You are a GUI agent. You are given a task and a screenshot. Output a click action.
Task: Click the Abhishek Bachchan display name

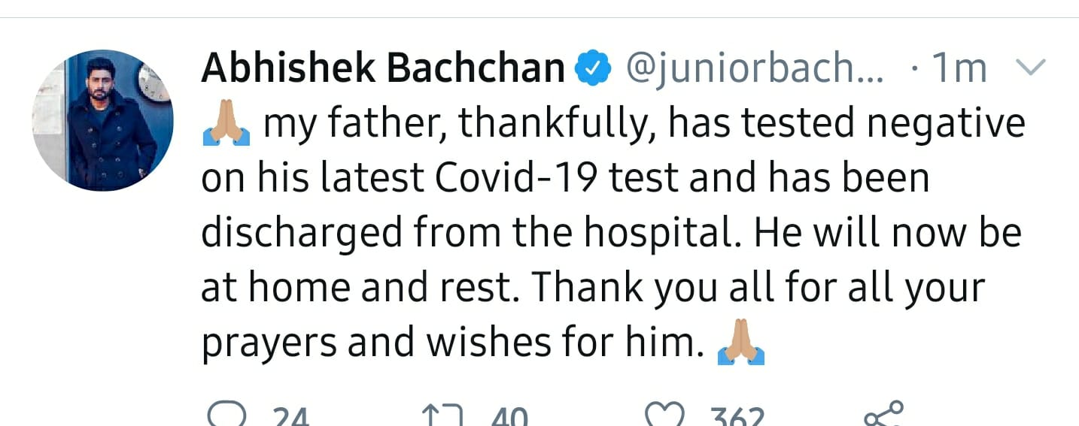pyautogui.click(x=383, y=69)
